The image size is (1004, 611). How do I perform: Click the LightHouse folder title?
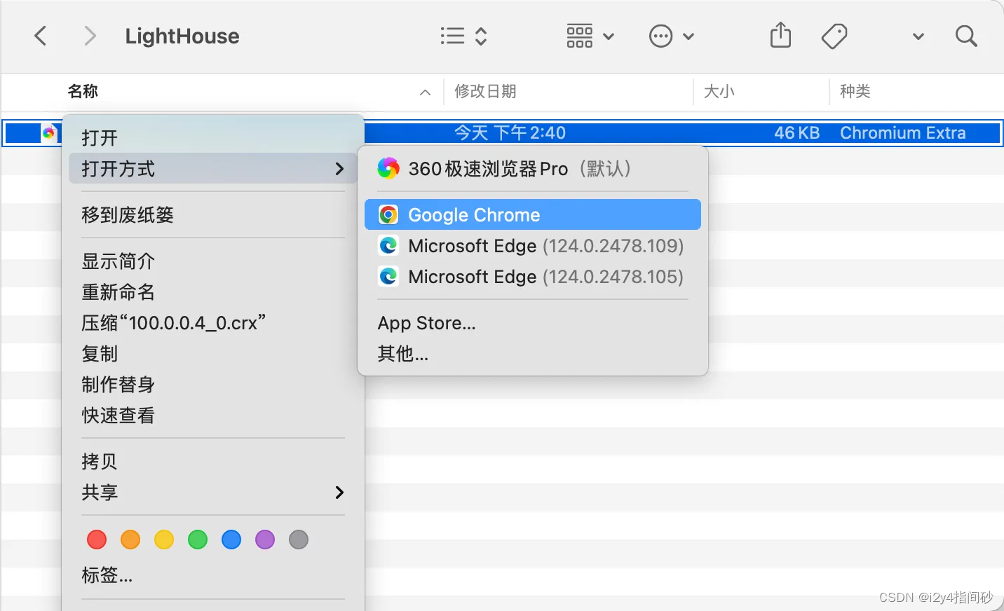(x=182, y=36)
